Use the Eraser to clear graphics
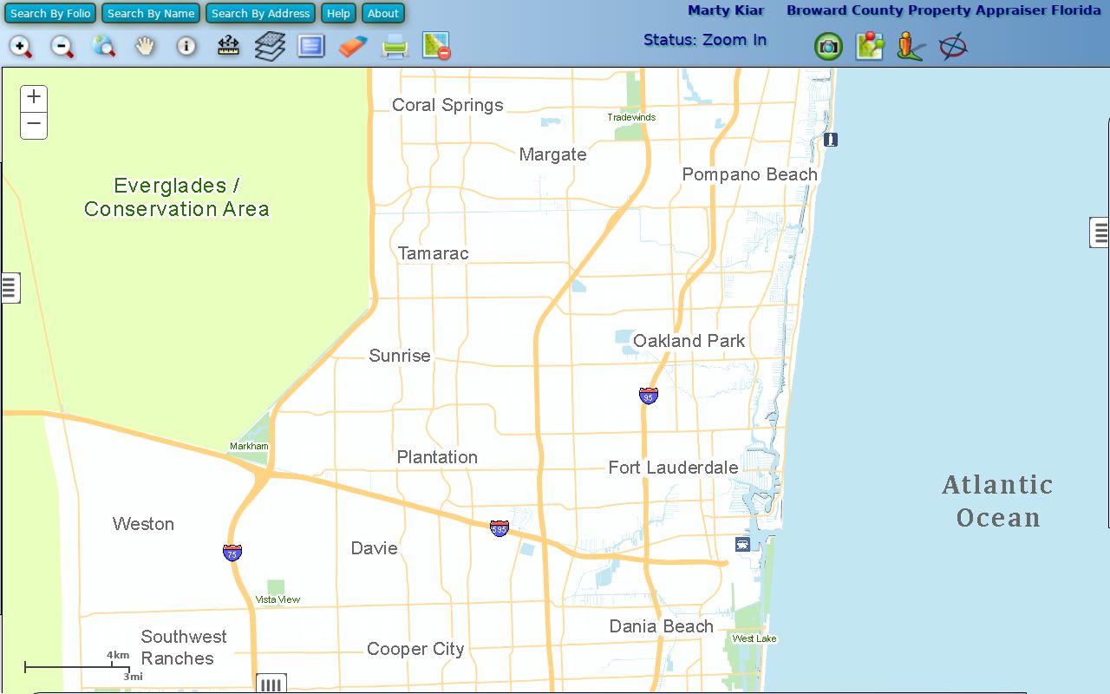This screenshot has height=694, width=1110. click(x=353, y=46)
